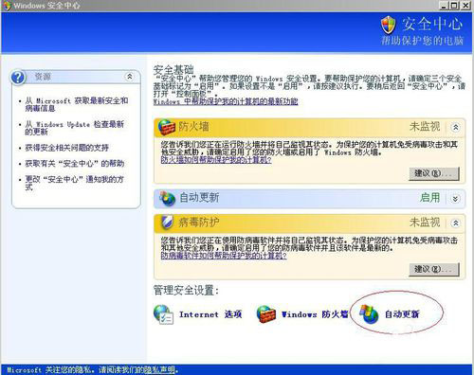Open link 防病毒软件如何帮助保护我的计算机?
The image size is (474, 375).
tap(224, 256)
